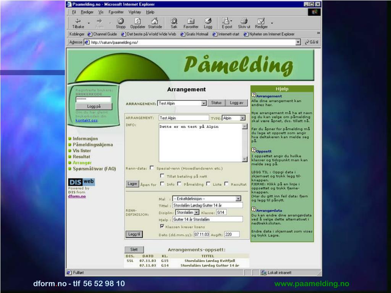Open the Logg history icon

tap(208, 21)
